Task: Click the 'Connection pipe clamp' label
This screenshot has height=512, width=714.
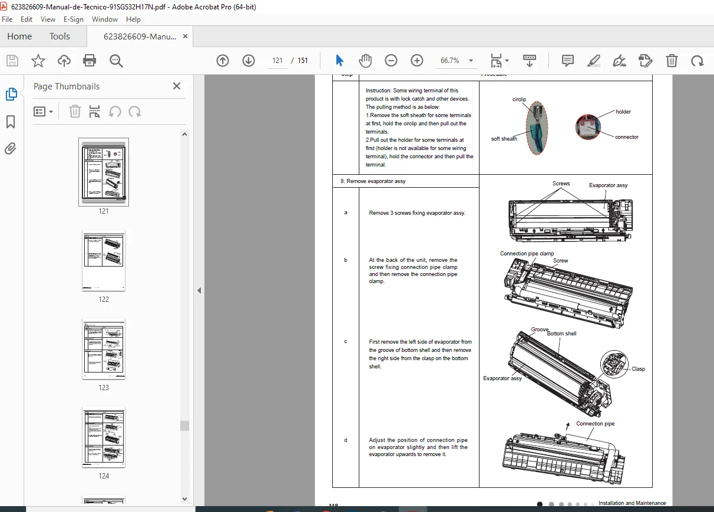Action: tap(527, 254)
